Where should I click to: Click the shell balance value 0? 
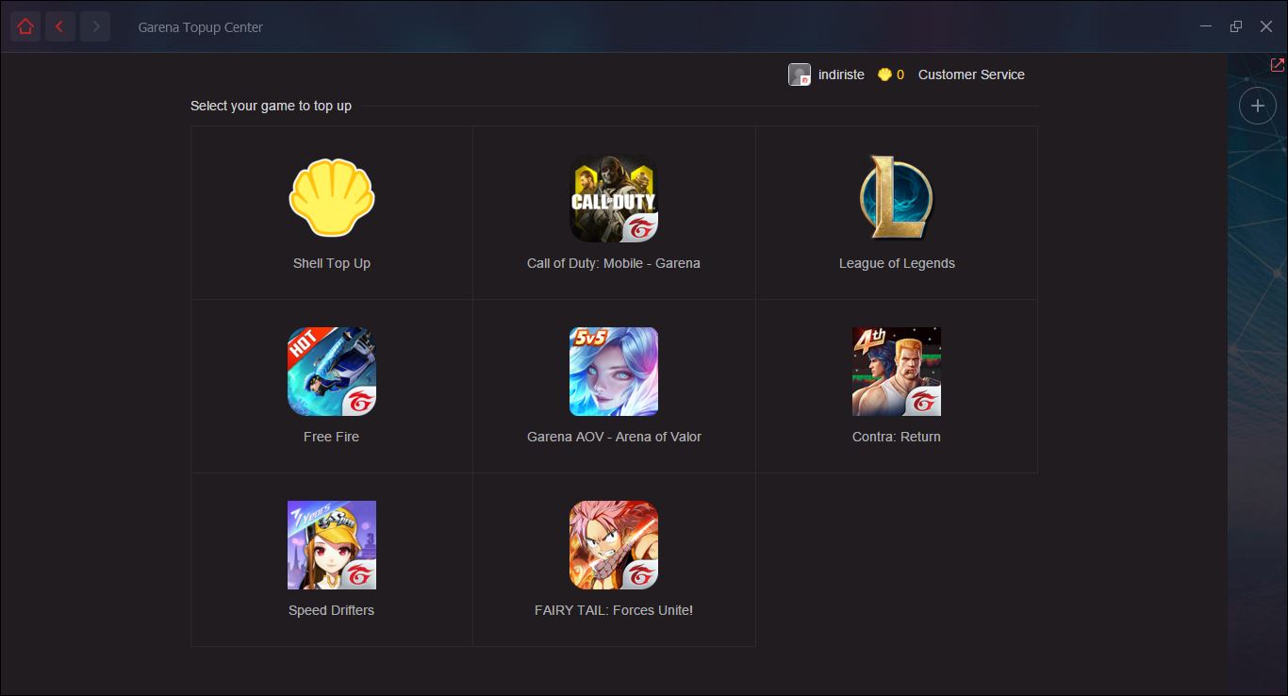900,75
